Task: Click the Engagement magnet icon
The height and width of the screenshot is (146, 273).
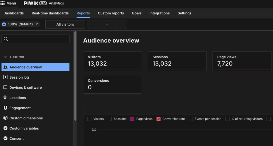Action: tap(5, 108)
